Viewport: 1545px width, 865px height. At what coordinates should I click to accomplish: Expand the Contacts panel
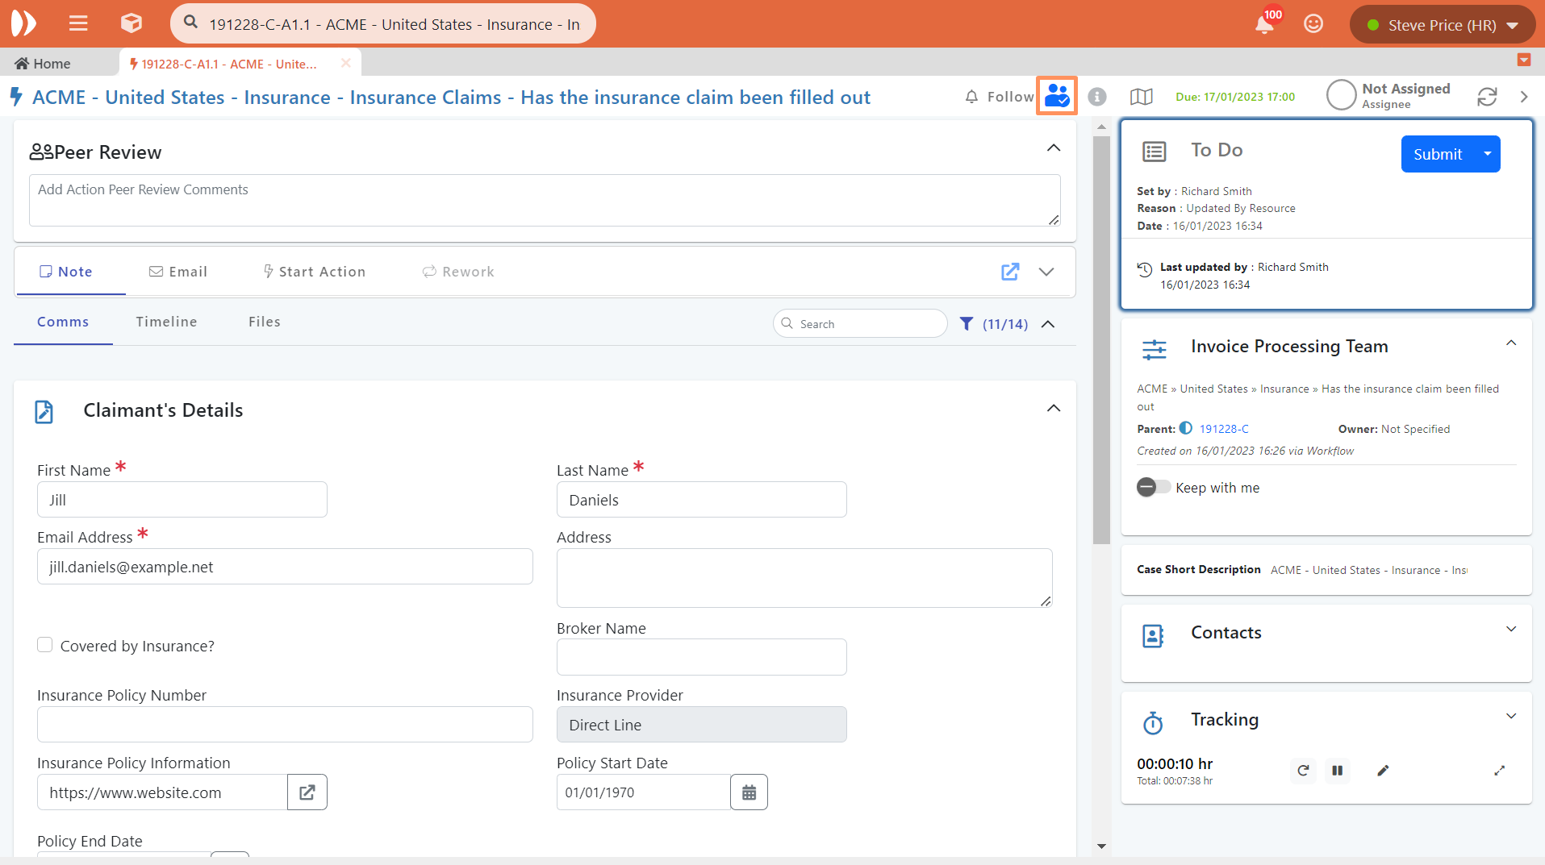click(x=1510, y=630)
